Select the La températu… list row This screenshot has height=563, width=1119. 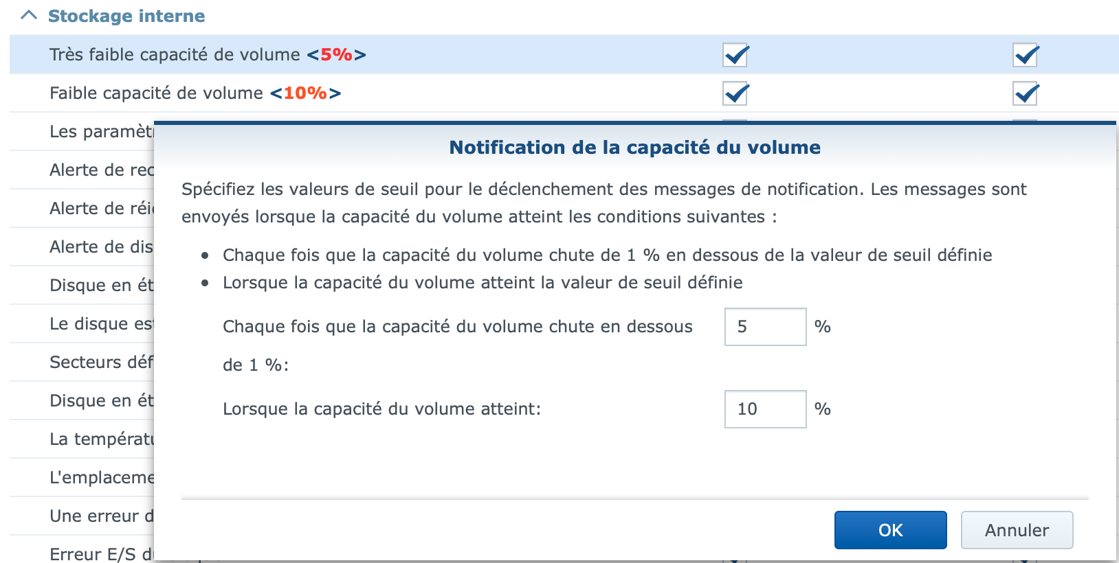(101, 439)
